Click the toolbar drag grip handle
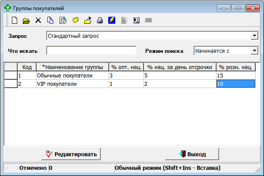 7,20
